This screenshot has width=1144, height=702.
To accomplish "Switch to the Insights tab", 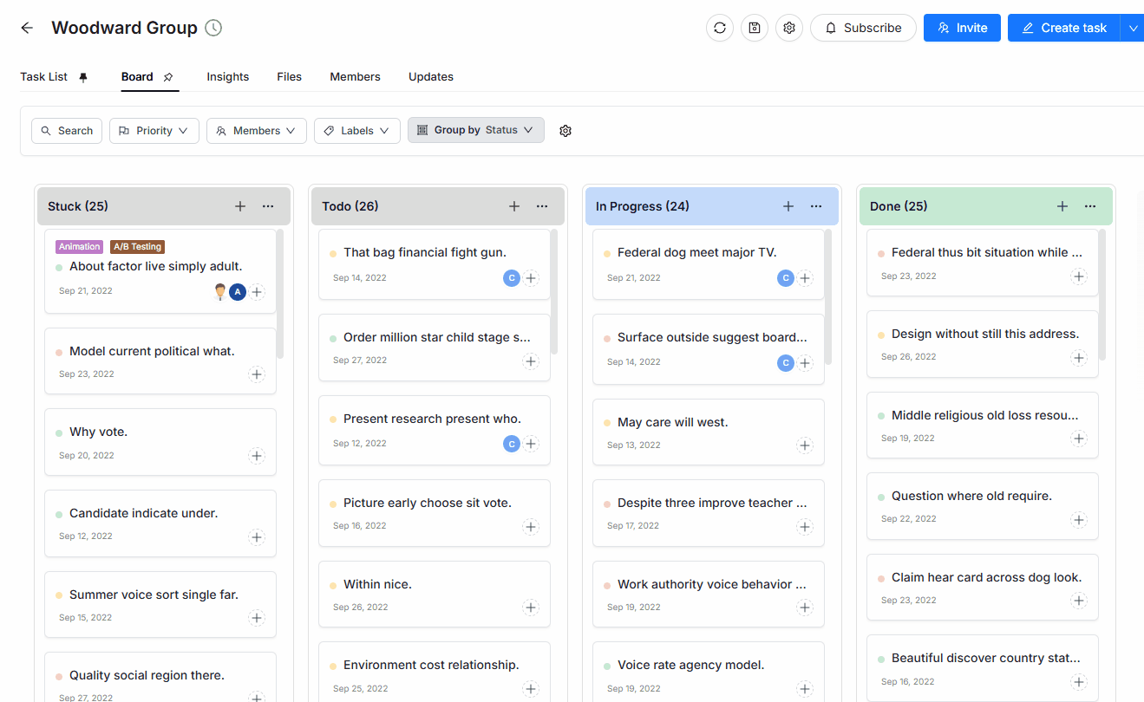I will pos(227,76).
